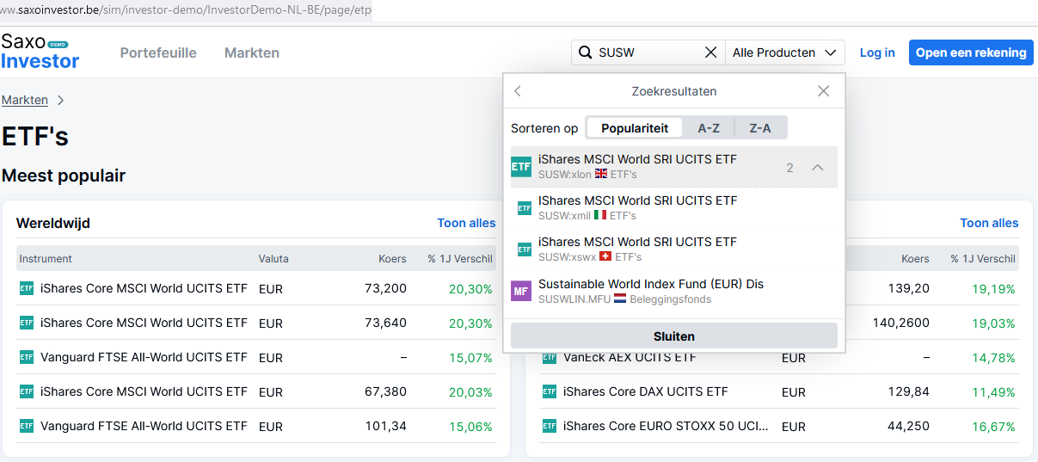Click Toon alles in right card

click(x=989, y=223)
